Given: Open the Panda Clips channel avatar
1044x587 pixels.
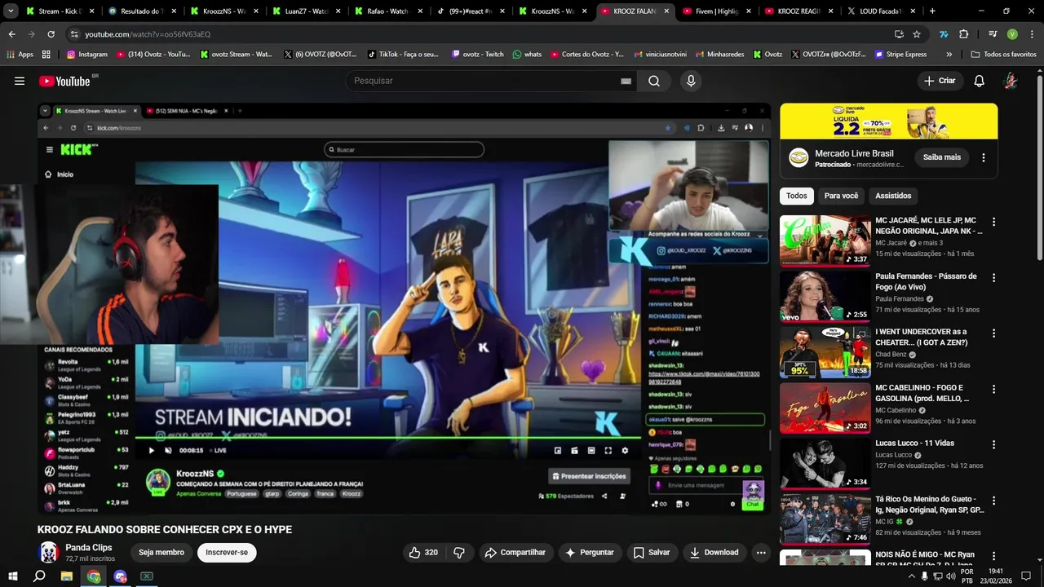Looking at the screenshot, I should [49, 552].
